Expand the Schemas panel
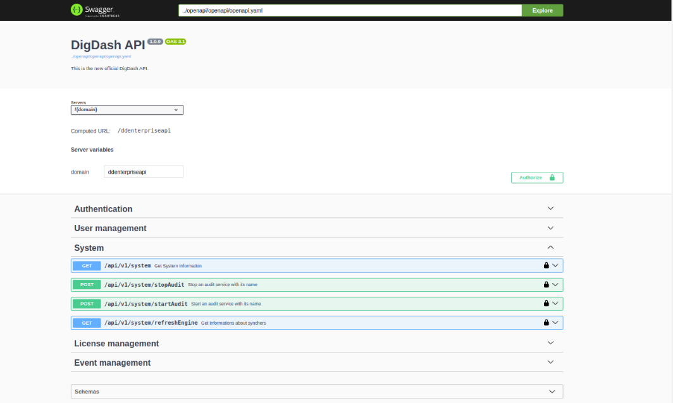673x403 pixels. (552, 392)
